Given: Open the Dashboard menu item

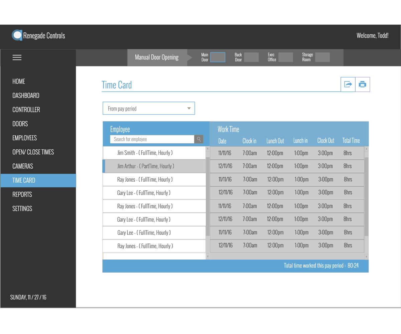Looking at the screenshot, I should click(x=26, y=96).
